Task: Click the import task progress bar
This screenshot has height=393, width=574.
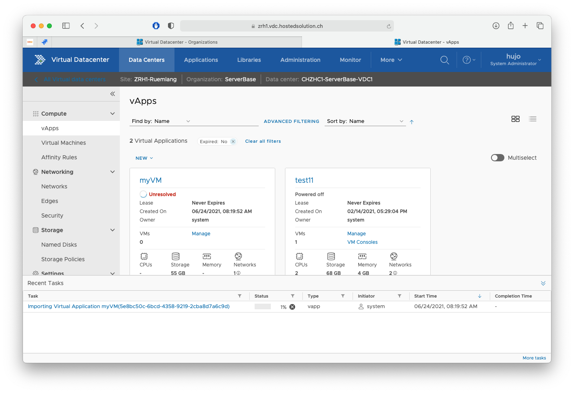Action: tap(263, 307)
